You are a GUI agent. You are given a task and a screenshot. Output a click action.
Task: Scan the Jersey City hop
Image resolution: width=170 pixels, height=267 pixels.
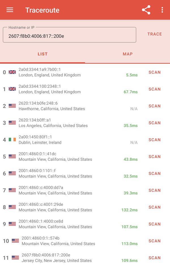[154, 258]
